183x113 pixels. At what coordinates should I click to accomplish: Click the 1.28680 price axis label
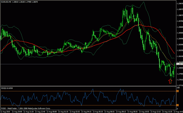[x=180, y=27]
